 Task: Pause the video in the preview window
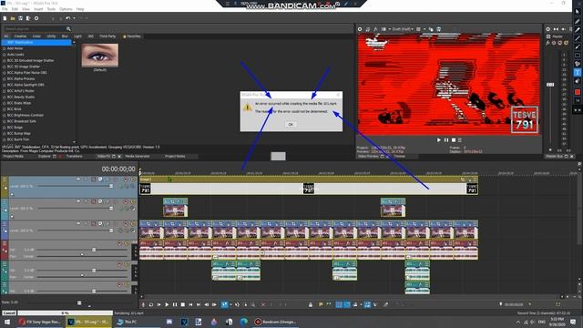pyautogui.click(x=446, y=139)
